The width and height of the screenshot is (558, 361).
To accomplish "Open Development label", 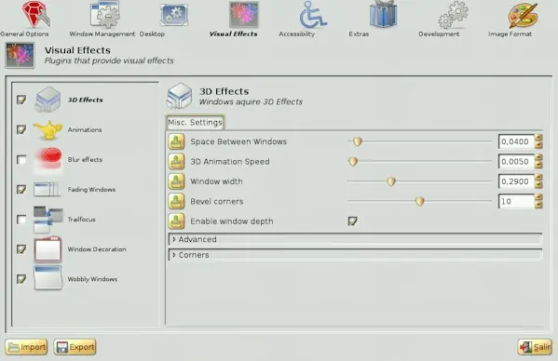I will [439, 34].
